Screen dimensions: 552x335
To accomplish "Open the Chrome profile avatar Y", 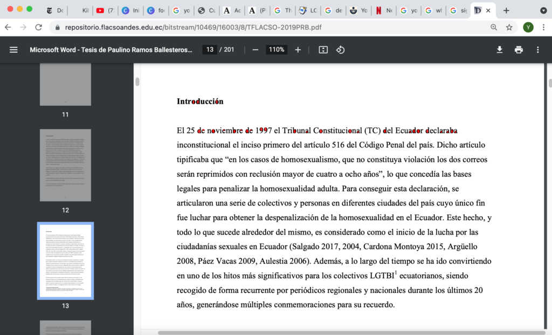I will (528, 27).
